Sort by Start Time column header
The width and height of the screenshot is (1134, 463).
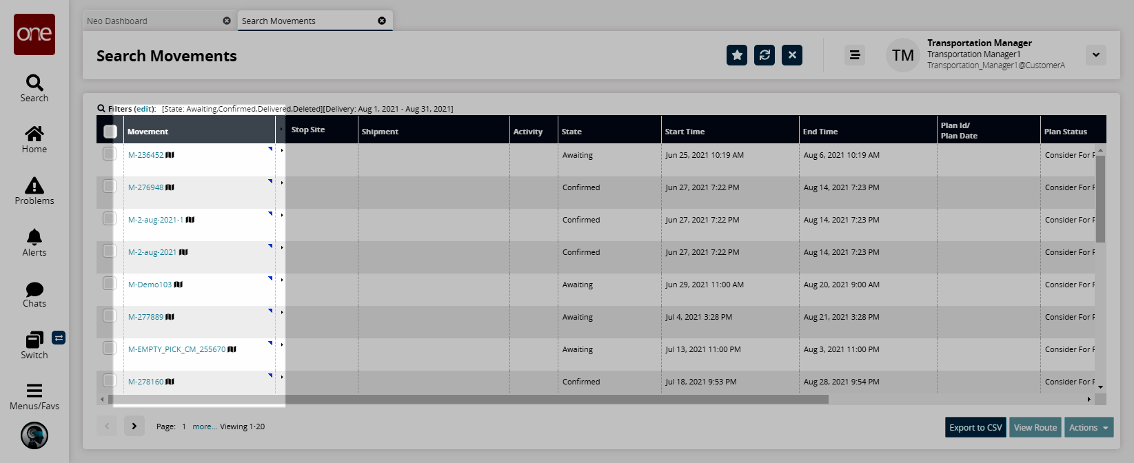point(730,131)
